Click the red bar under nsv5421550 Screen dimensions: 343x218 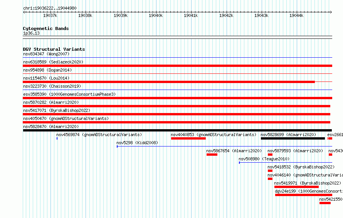pos(325,203)
